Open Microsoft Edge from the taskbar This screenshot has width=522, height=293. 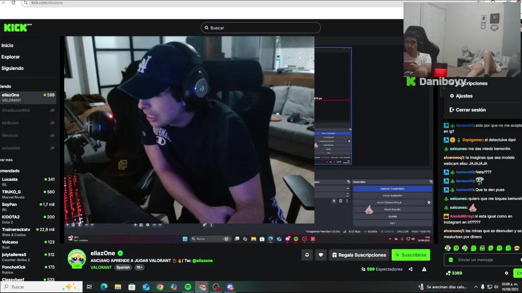click(104, 287)
